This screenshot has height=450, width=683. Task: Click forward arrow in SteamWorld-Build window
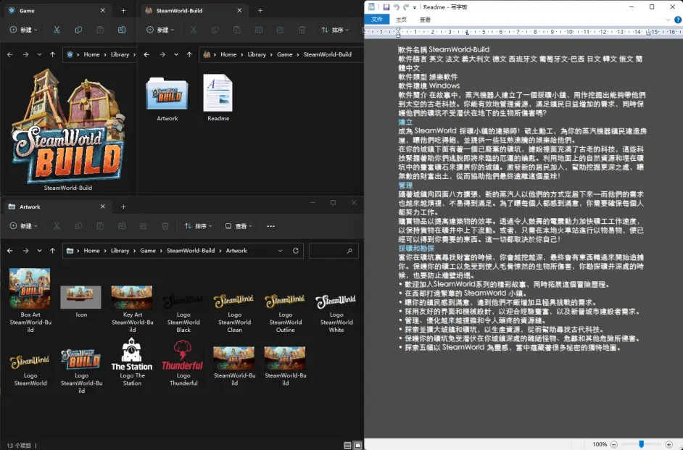pos(162,54)
